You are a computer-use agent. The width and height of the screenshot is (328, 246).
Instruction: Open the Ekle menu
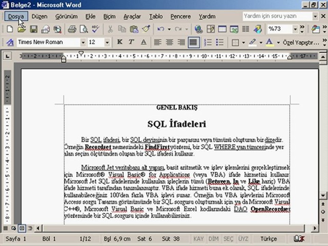(90, 16)
